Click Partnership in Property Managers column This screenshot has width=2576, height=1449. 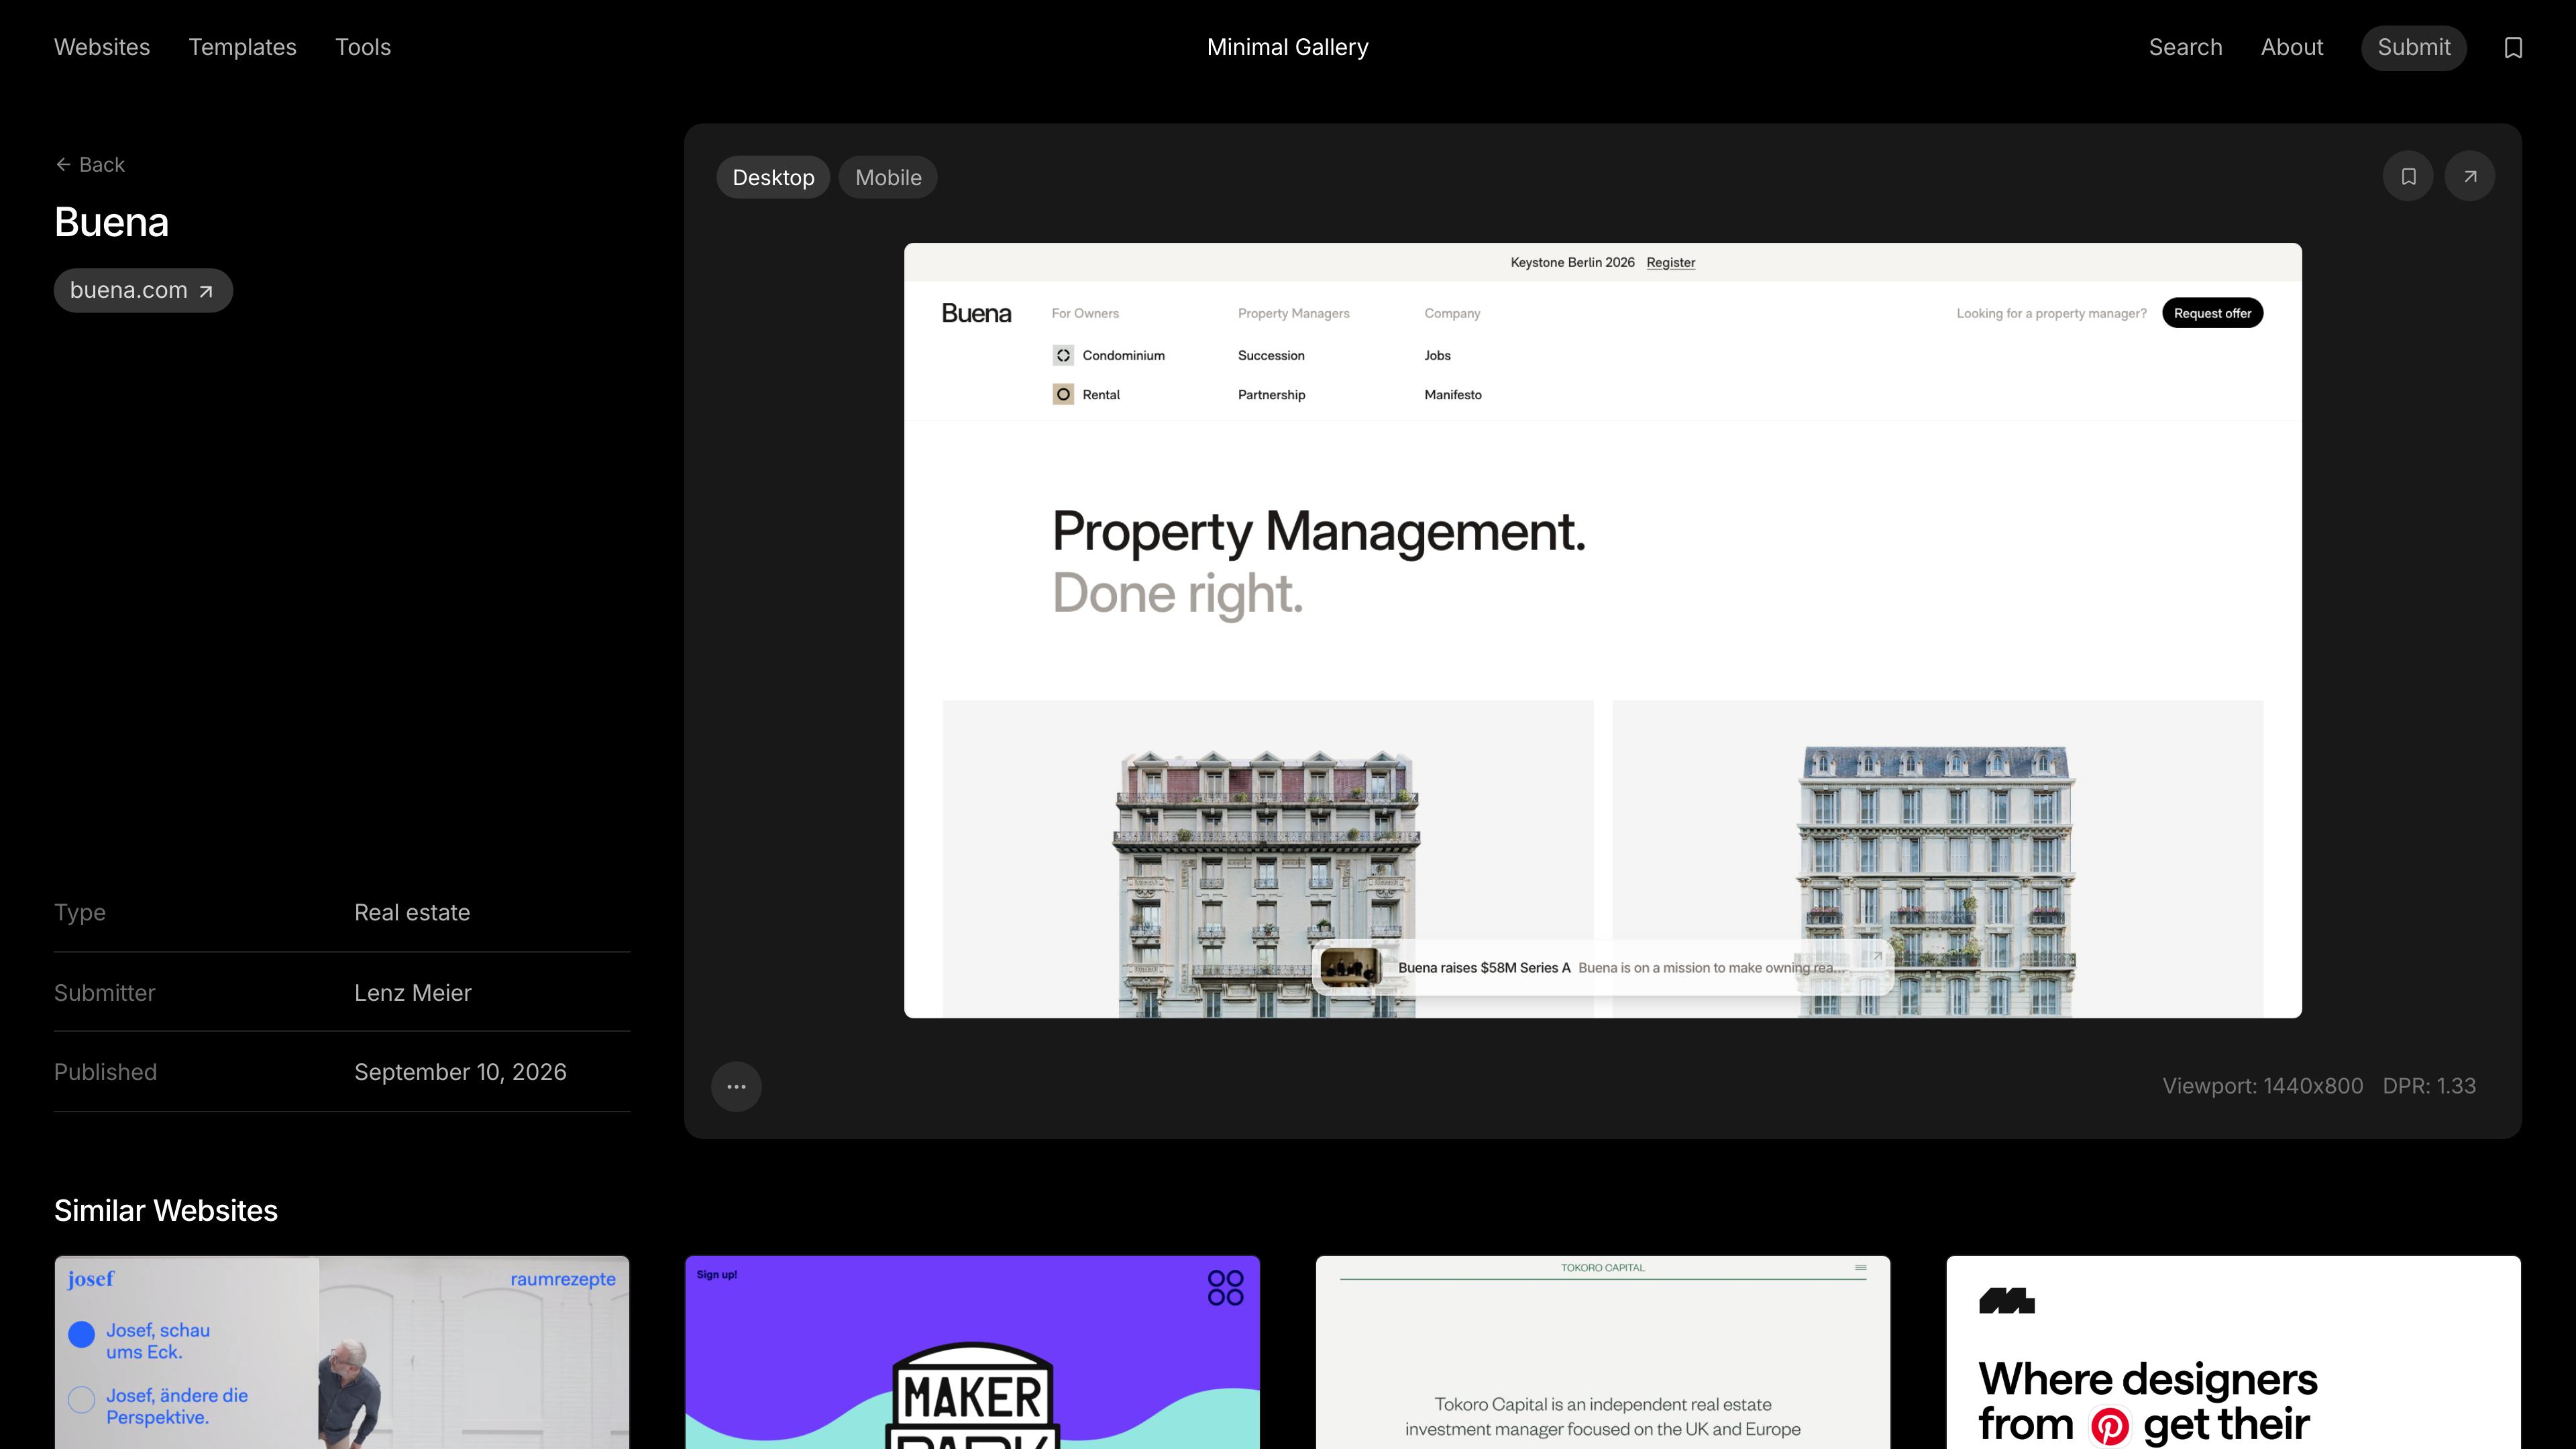pos(1271,394)
